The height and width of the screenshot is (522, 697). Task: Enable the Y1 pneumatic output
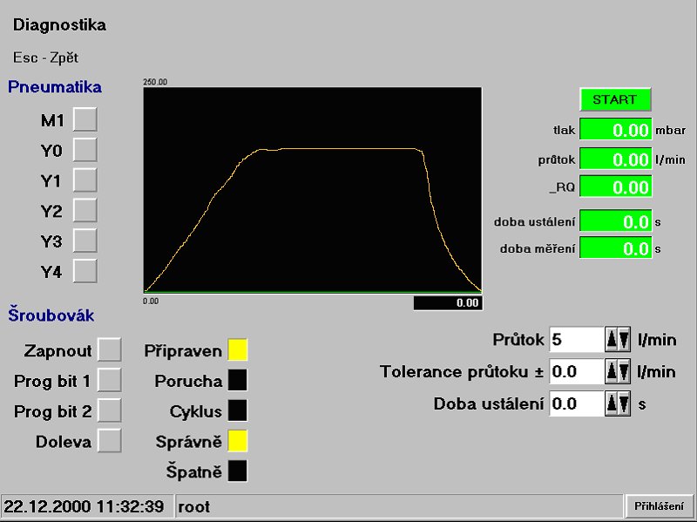click(85, 180)
